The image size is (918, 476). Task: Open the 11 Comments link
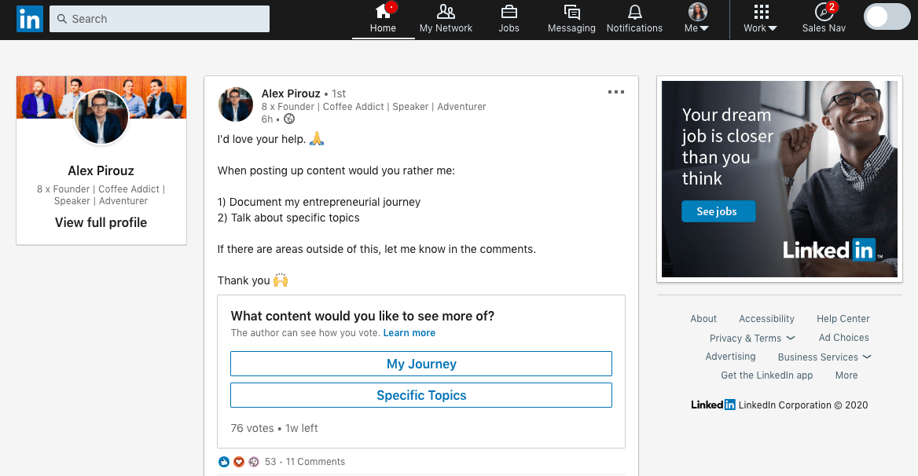click(315, 462)
